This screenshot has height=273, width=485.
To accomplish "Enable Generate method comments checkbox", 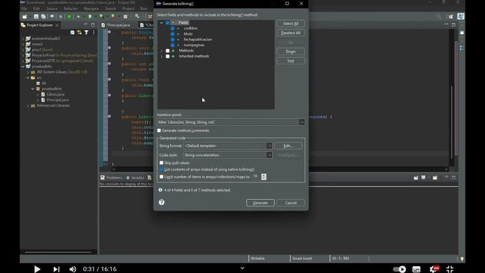I will [160, 131].
